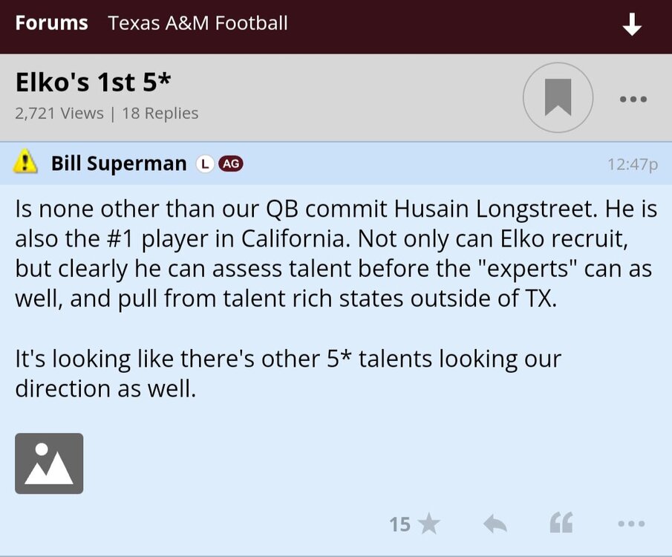672x557 pixels.
Task: Open thread options ellipsis in the header
Action: point(633,99)
